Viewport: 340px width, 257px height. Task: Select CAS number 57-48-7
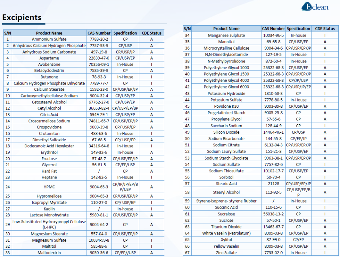99,159
